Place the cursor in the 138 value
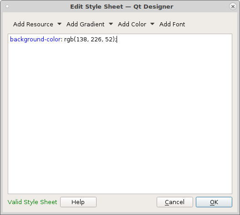This screenshot has width=240, height=215. [x=82, y=40]
